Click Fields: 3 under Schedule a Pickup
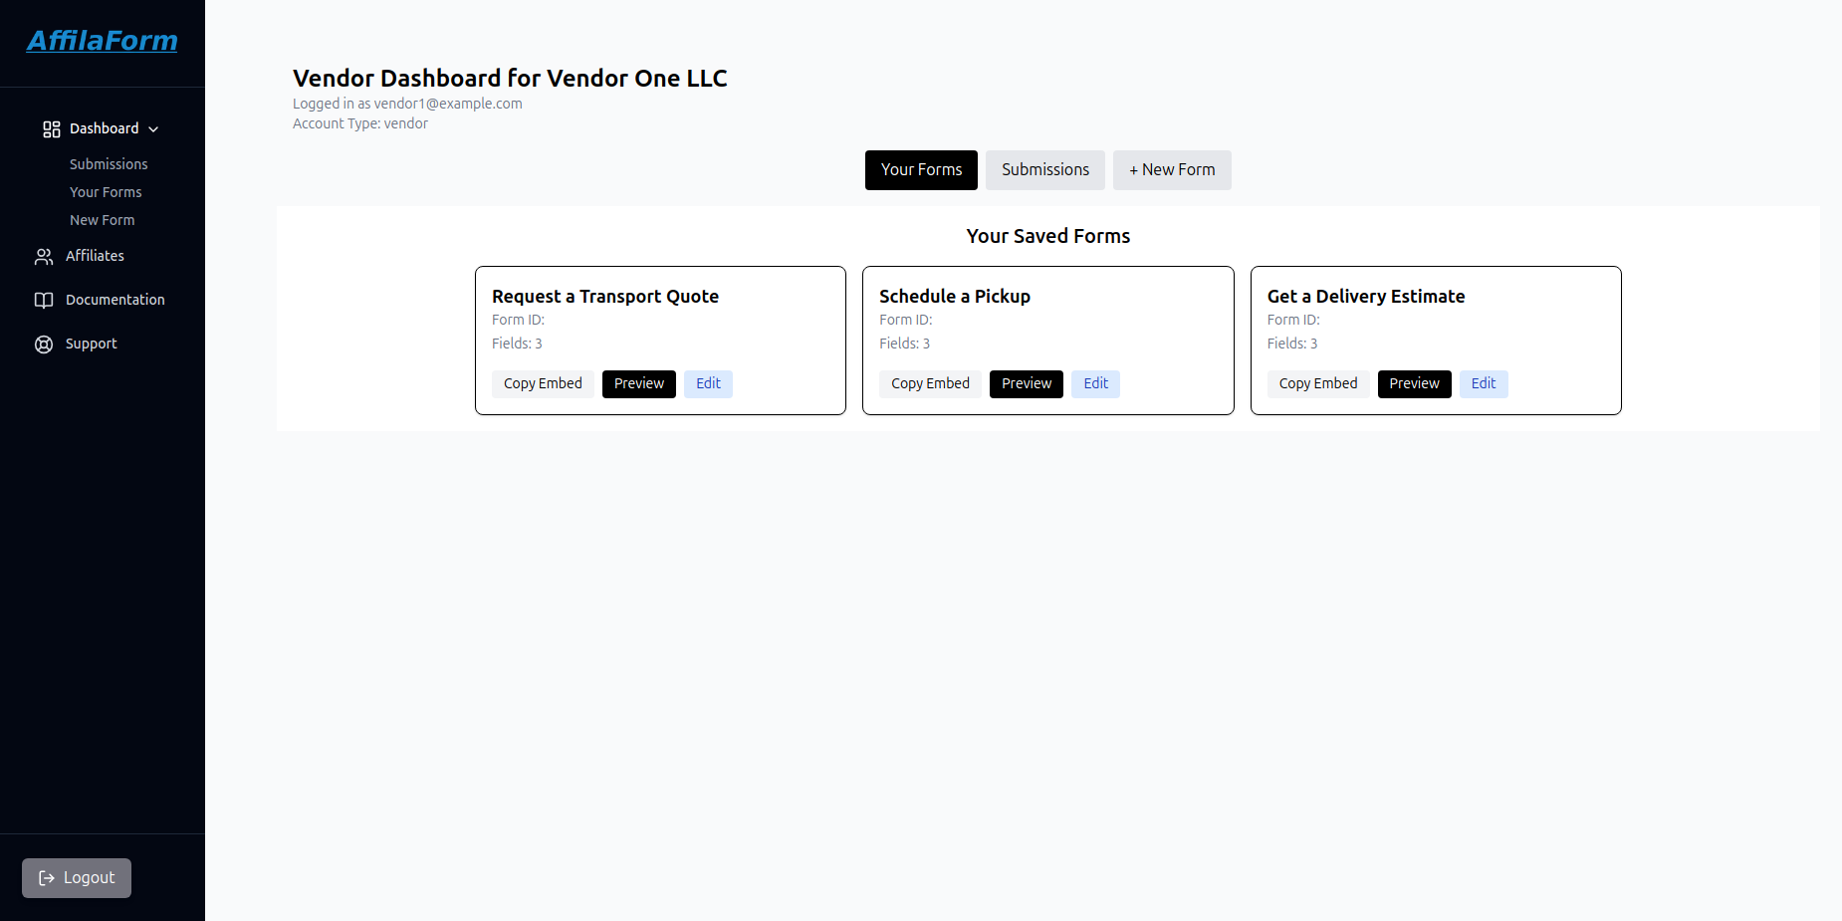Screen dimensions: 1842x921 click(x=904, y=344)
